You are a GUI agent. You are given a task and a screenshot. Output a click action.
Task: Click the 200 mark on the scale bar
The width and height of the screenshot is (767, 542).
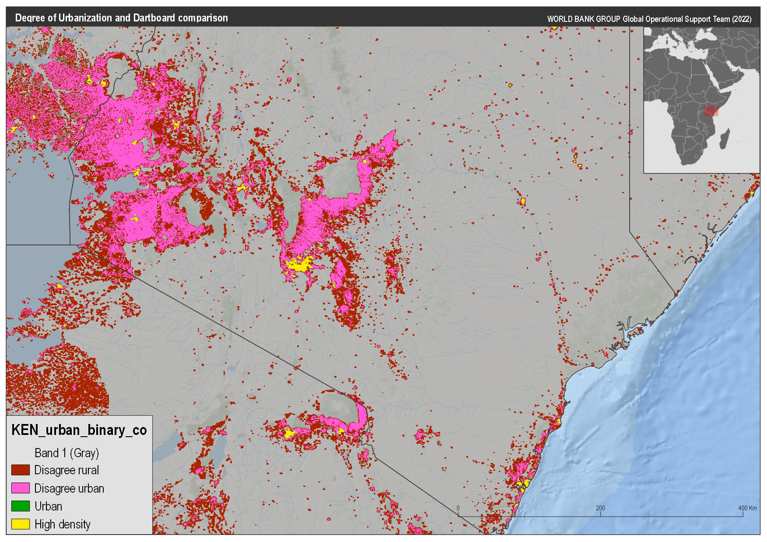[601, 508]
